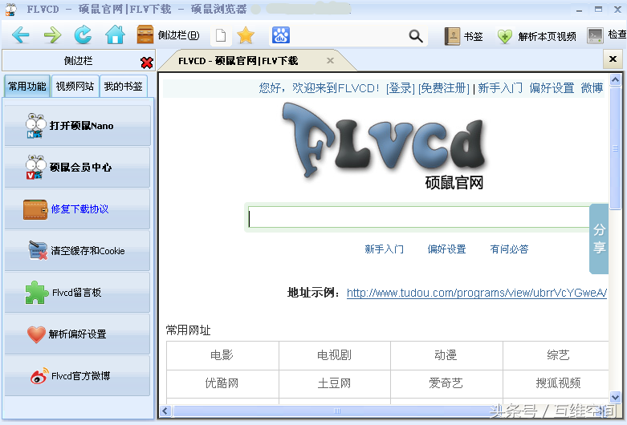Toggle the sidebar with the 侧边栏(B) drawer icon

[x=145, y=34]
